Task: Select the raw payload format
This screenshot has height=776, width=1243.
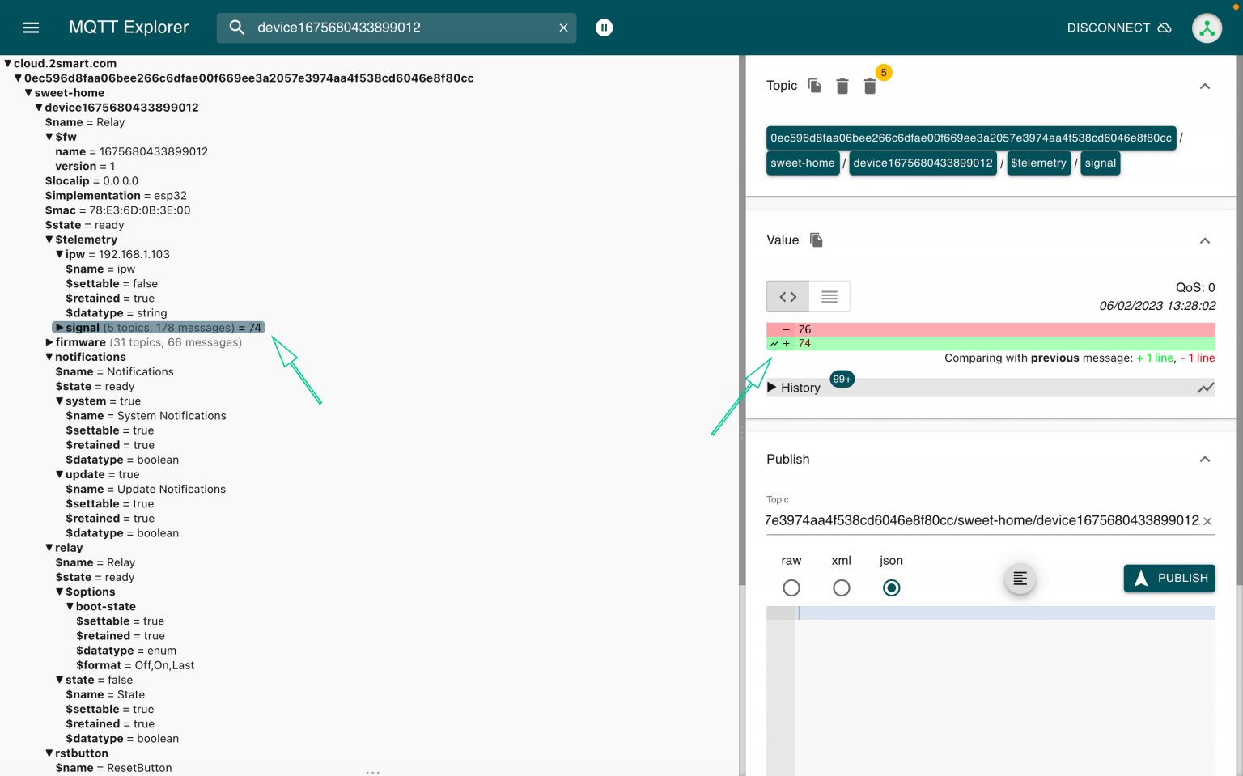Action: tap(791, 587)
